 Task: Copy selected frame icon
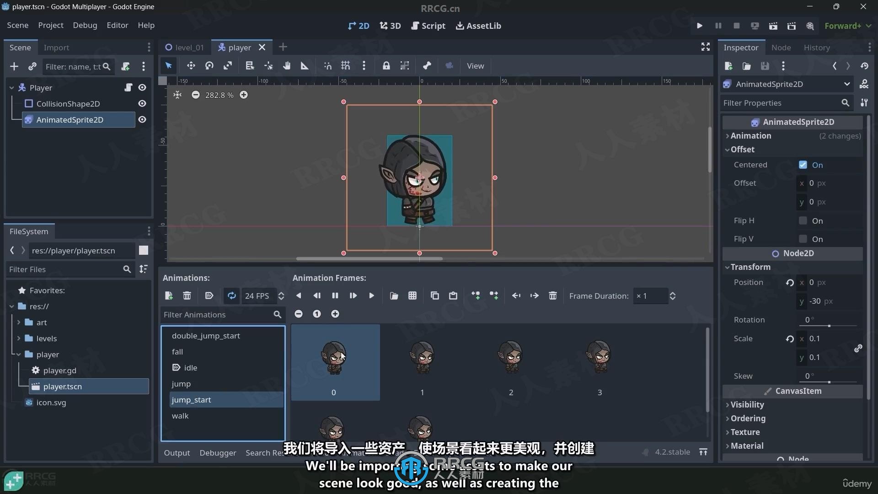(x=435, y=296)
